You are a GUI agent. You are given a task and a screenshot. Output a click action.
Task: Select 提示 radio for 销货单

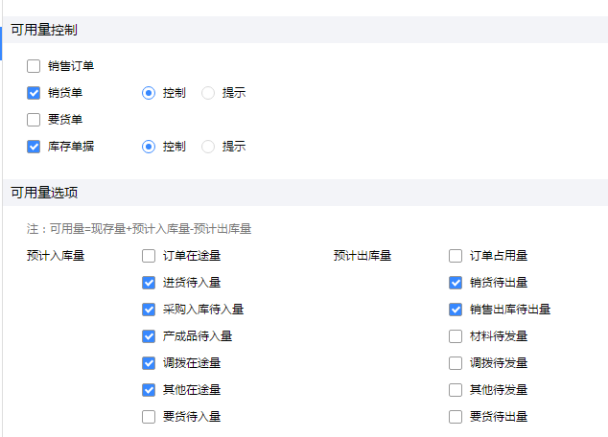tap(208, 93)
